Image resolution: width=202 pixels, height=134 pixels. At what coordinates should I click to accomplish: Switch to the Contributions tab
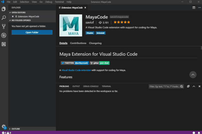(x=78, y=43)
